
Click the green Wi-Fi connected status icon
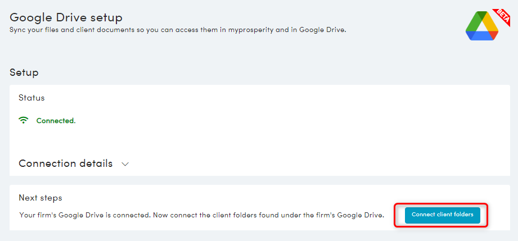click(24, 120)
